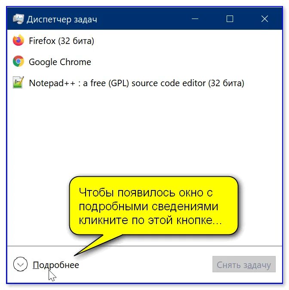Select Notepad++ source code editor task name
This screenshot has width=289, height=290.
tap(137, 83)
